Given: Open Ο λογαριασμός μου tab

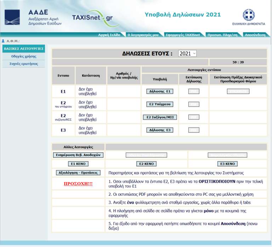Looking at the screenshot, I should 143,35.
